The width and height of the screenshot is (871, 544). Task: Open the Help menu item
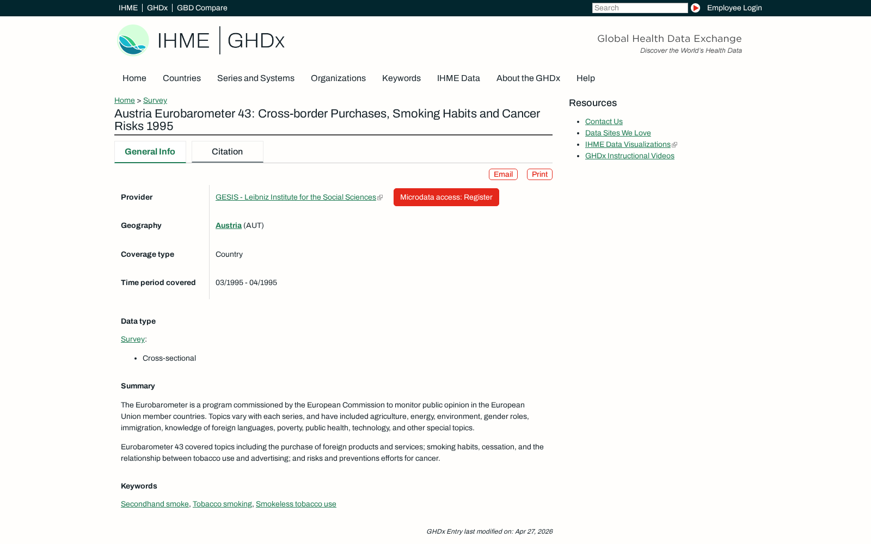coord(586,78)
